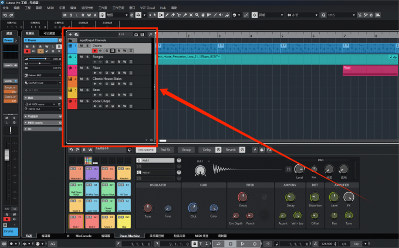Image resolution: width=399 pixels, height=248 pixels.
Task: Select the Object Selection arrow tool
Action: pos(155,15)
